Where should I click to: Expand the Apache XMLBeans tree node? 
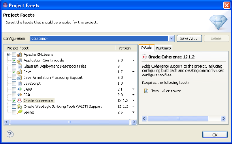(8, 55)
